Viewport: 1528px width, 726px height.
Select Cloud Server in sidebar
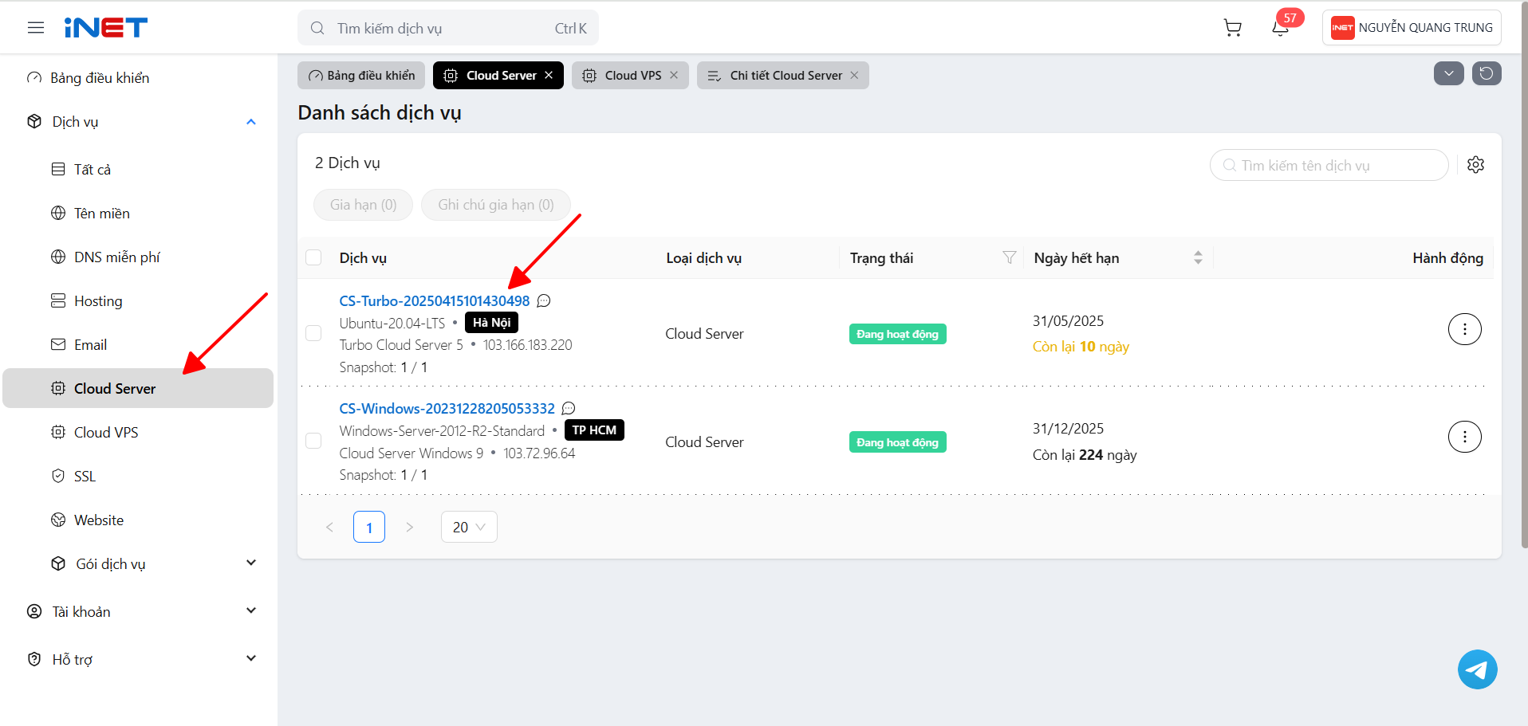(x=138, y=388)
